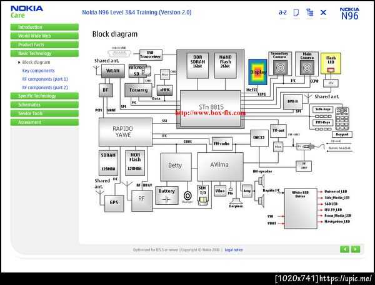Click the AVilma block in diagram

(x=220, y=167)
